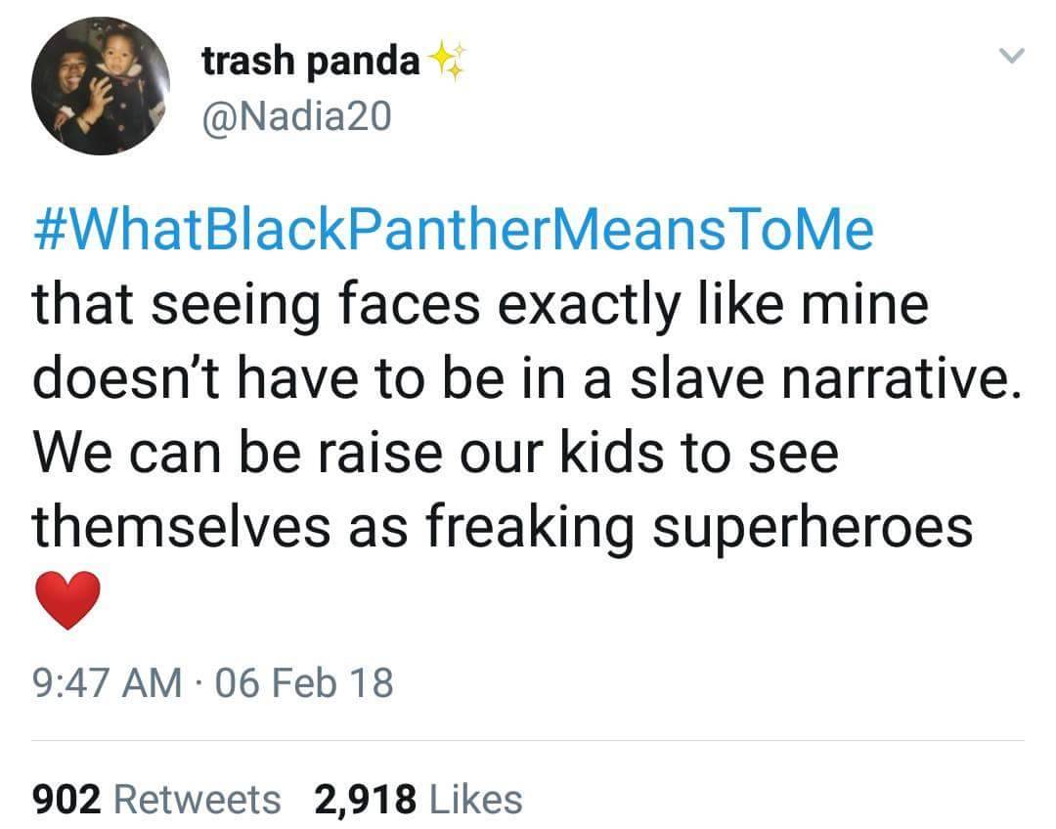Click the red heart emoji
The image size is (1056, 829).
click(67, 598)
